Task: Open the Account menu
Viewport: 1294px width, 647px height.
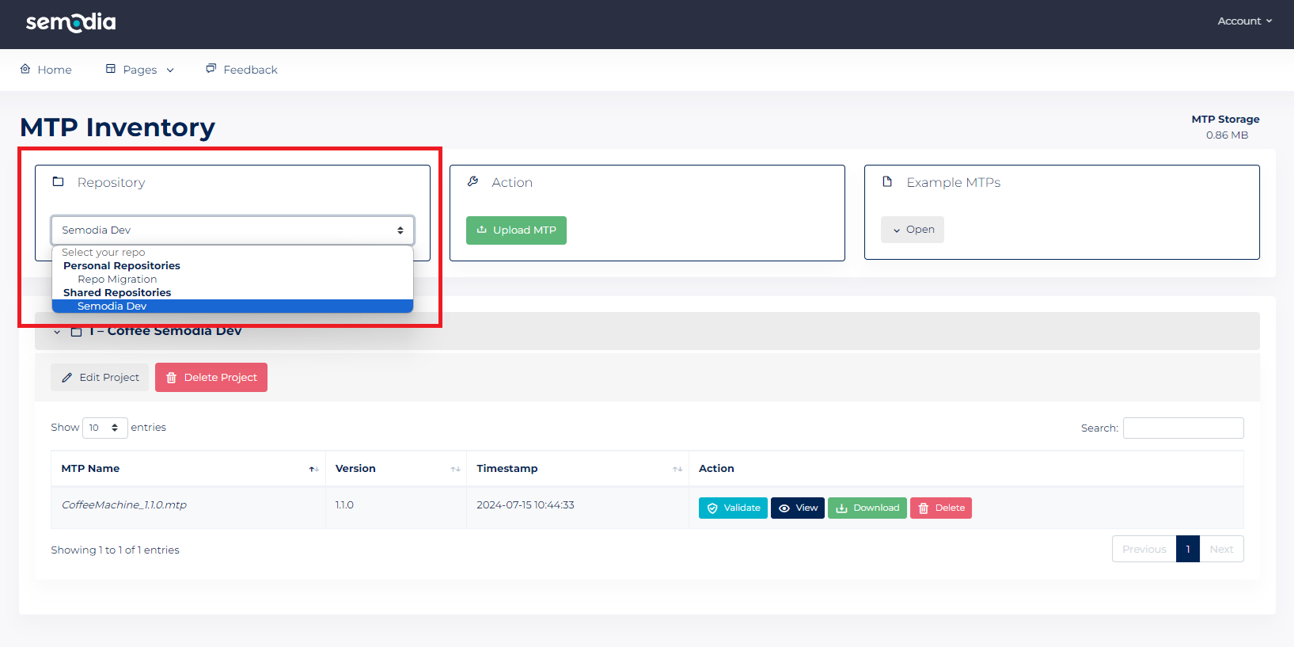Action: click(x=1244, y=21)
